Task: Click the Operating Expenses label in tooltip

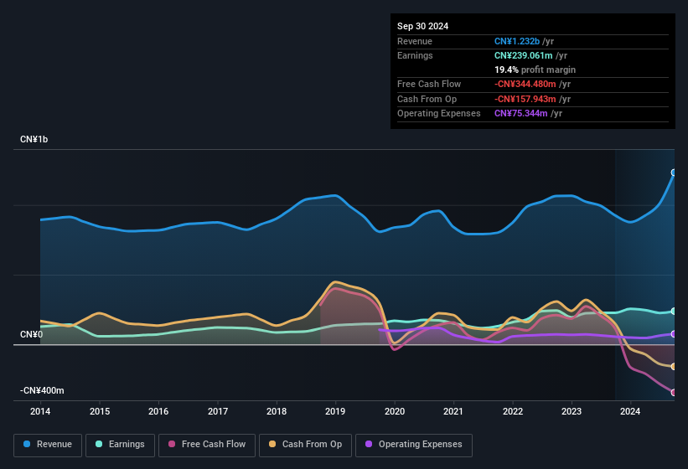Action: [439, 114]
